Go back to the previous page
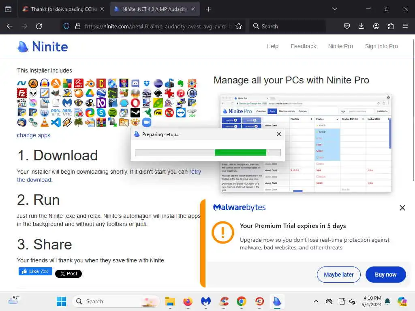 [10, 26]
